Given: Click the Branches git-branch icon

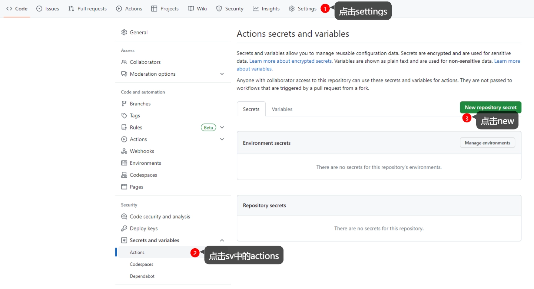Looking at the screenshot, I should [x=124, y=104].
